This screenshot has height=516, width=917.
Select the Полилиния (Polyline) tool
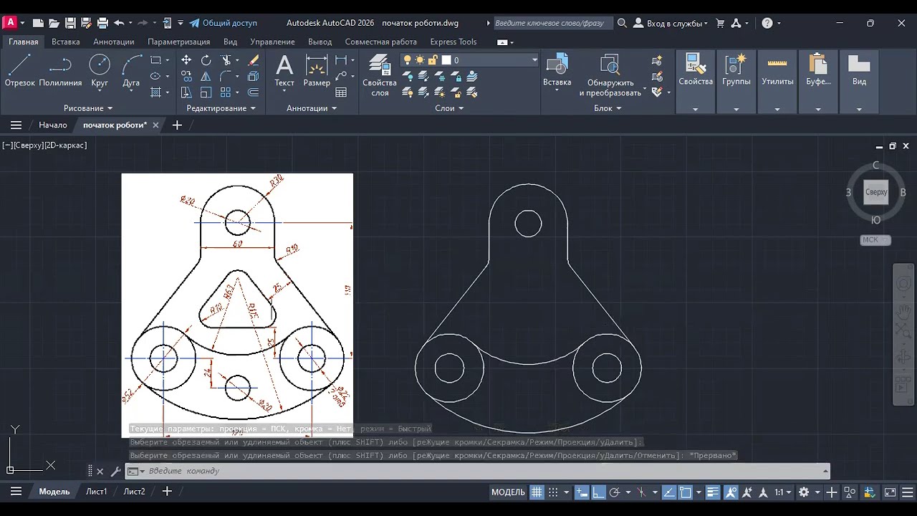(60, 70)
